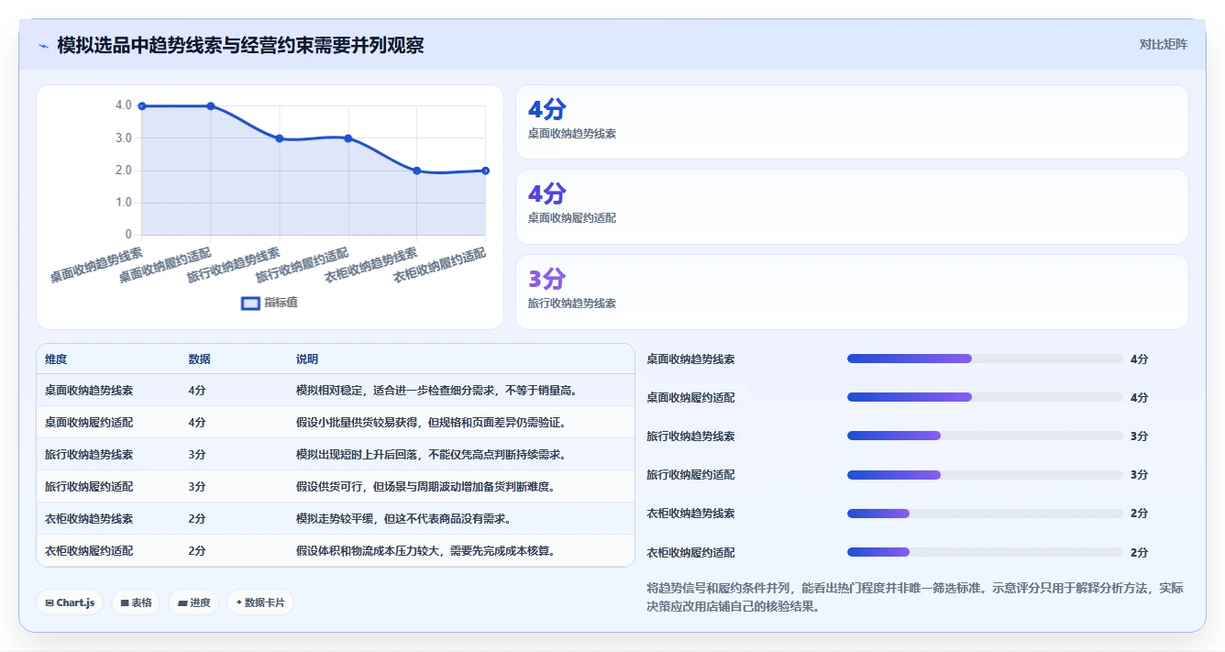1225x652 pixels.
Task: Click the chart data point for 桌面收纳趋势线索
Action: (142, 106)
